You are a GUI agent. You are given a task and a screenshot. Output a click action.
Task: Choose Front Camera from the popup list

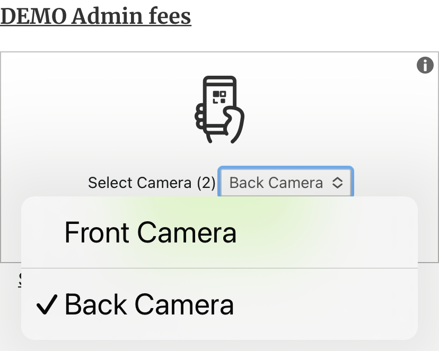[150, 232]
